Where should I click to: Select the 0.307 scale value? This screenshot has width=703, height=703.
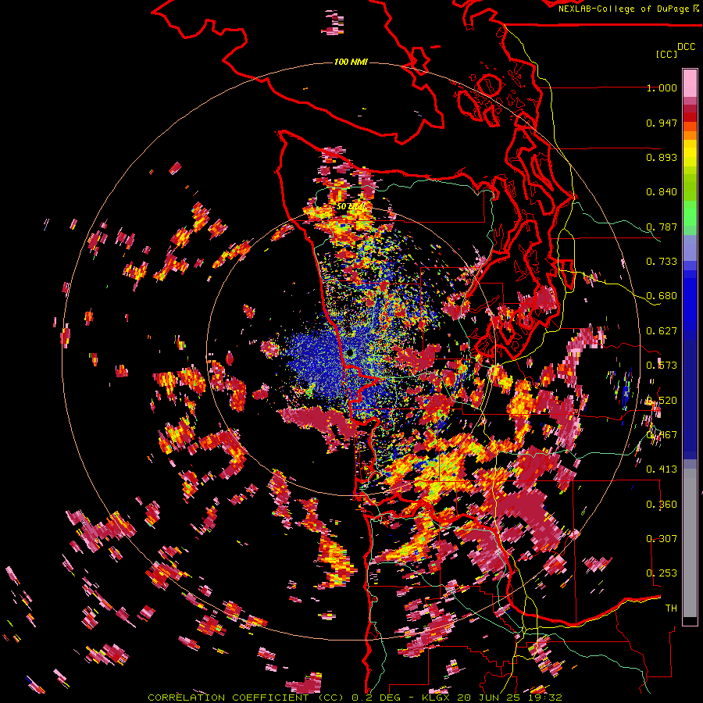[x=662, y=538]
